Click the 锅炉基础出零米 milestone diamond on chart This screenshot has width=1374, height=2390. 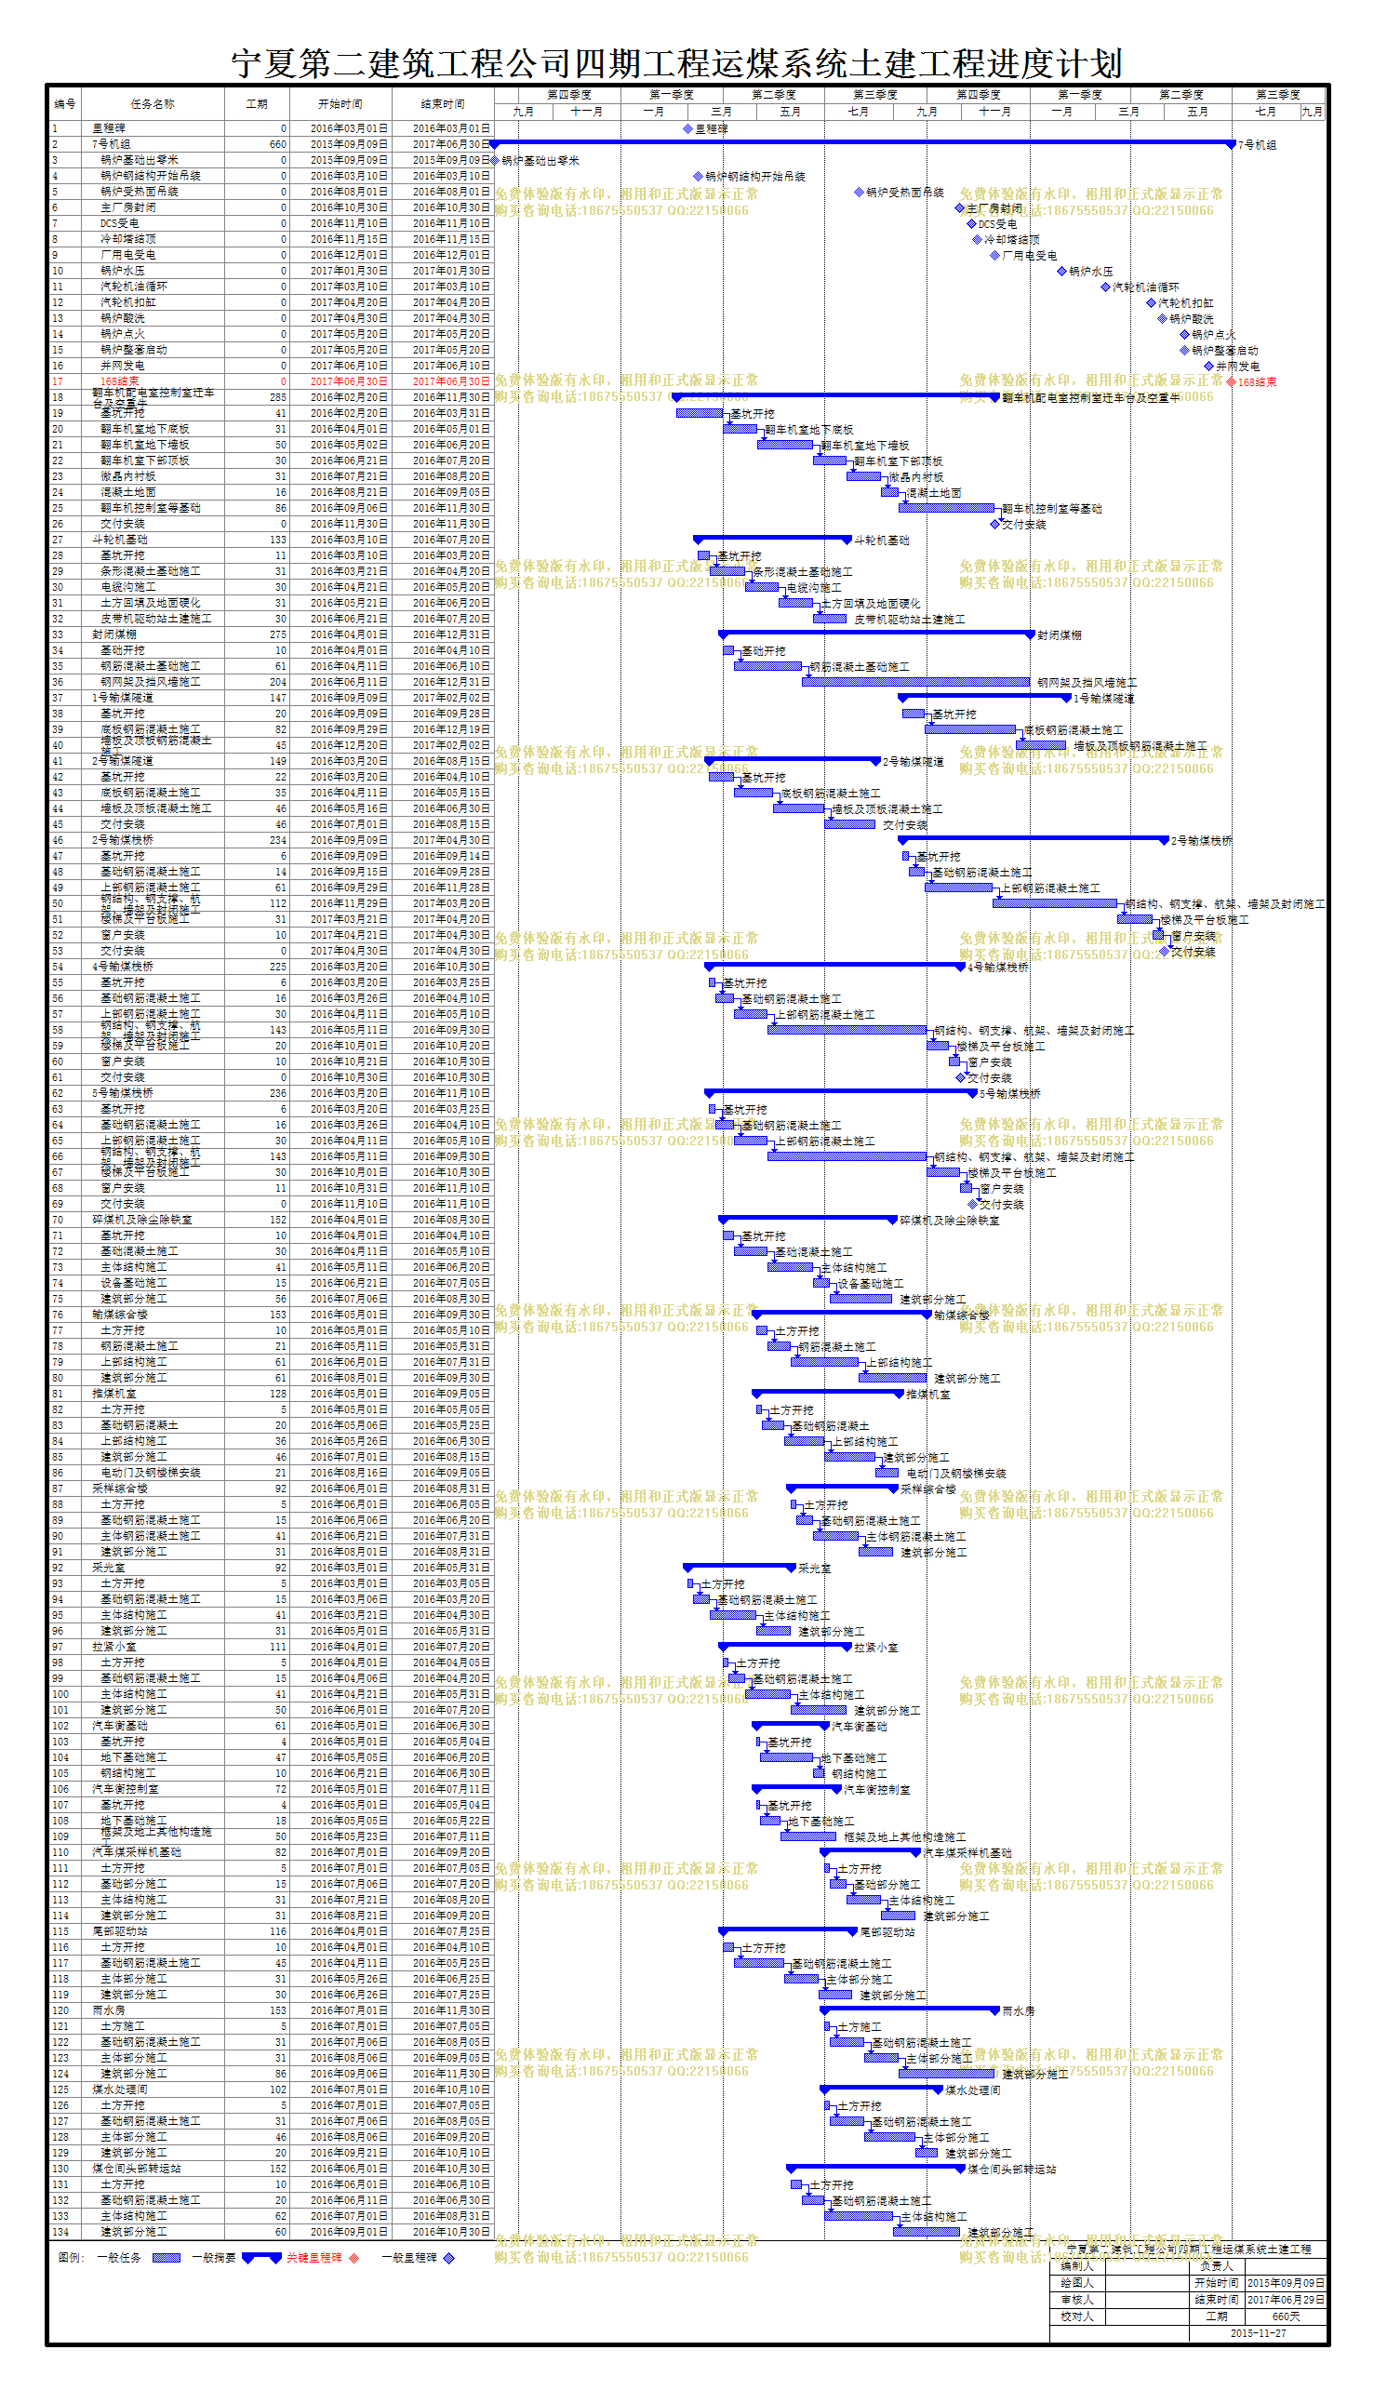(495, 160)
